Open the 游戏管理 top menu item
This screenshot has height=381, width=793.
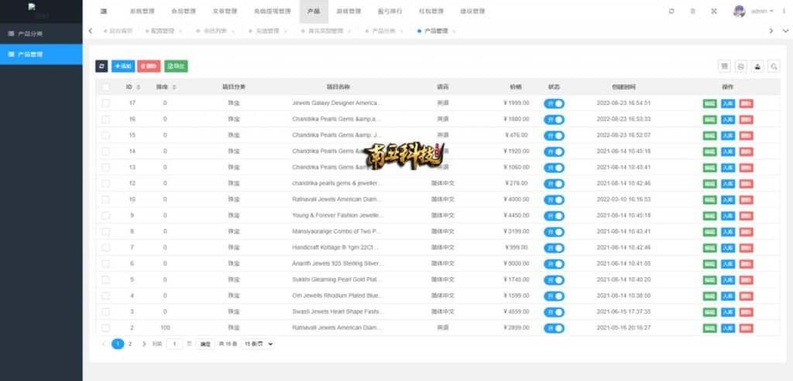coord(348,12)
